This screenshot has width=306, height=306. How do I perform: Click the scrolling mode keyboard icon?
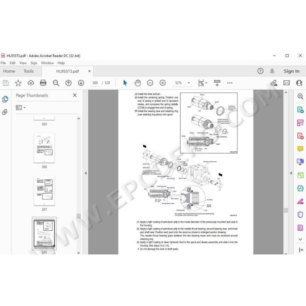click(217, 83)
